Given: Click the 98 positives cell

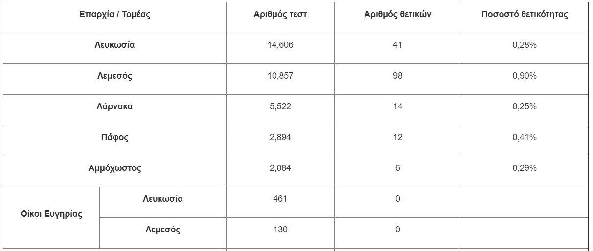Looking at the screenshot, I should 397,76.
